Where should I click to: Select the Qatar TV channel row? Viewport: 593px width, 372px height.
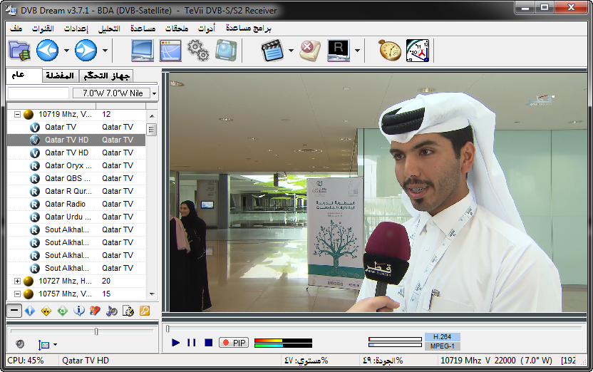tap(76, 127)
